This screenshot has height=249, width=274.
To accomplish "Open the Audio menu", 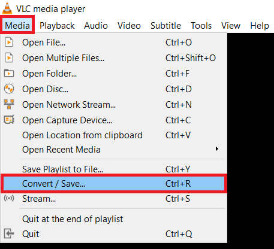I will (x=96, y=26).
